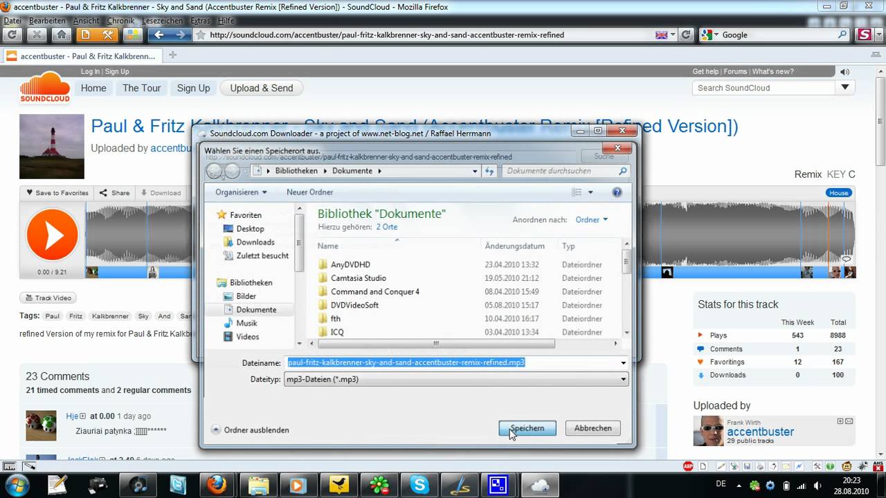Open the Musik library
This screenshot has width=886, height=498.
(246, 323)
